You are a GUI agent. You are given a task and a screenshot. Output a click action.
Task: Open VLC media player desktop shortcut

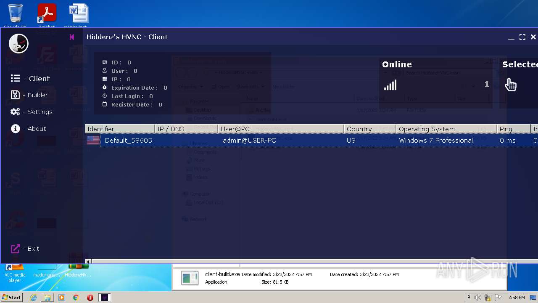(15, 274)
